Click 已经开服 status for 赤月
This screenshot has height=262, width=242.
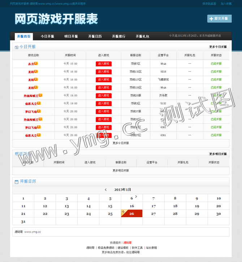216,64
